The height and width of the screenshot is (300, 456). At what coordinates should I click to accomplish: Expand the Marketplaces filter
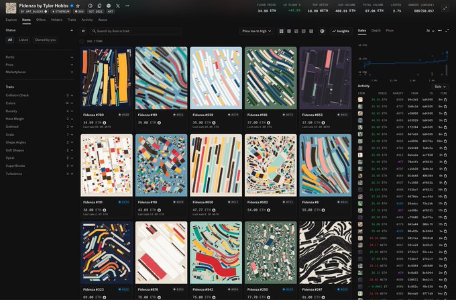[x=40, y=72]
